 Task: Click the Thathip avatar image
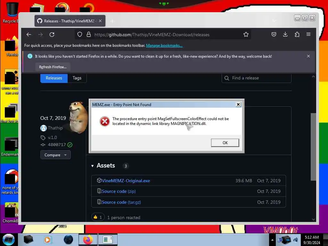click(x=43, y=128)
